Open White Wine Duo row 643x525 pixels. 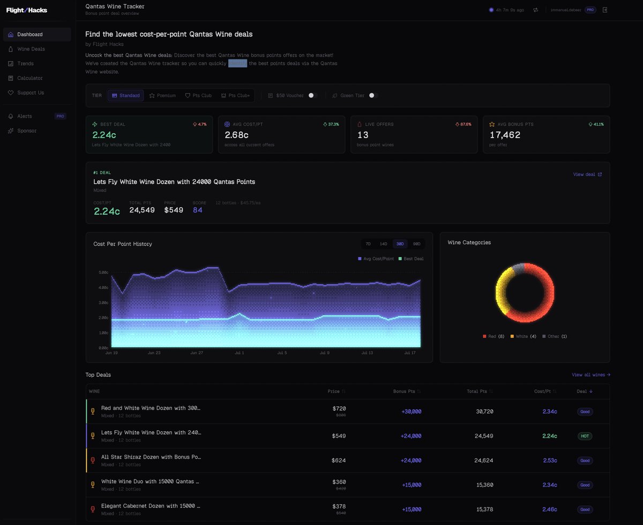tap(348, 485)
